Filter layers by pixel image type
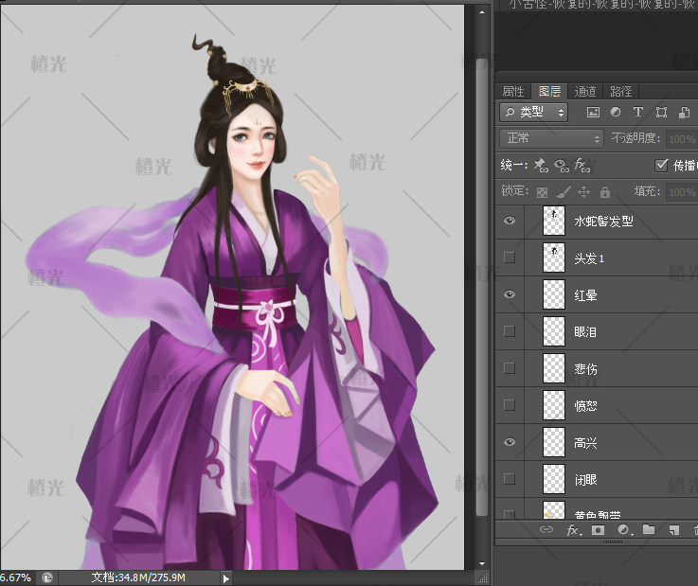698x586 pixels. point(594,113)
